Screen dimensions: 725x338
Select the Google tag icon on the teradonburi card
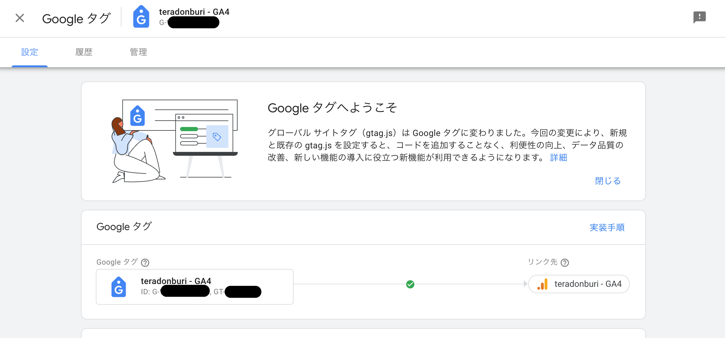point(119,286)
